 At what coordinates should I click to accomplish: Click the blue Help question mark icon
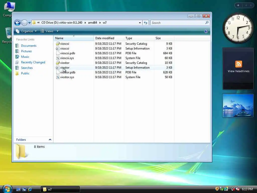206,31
